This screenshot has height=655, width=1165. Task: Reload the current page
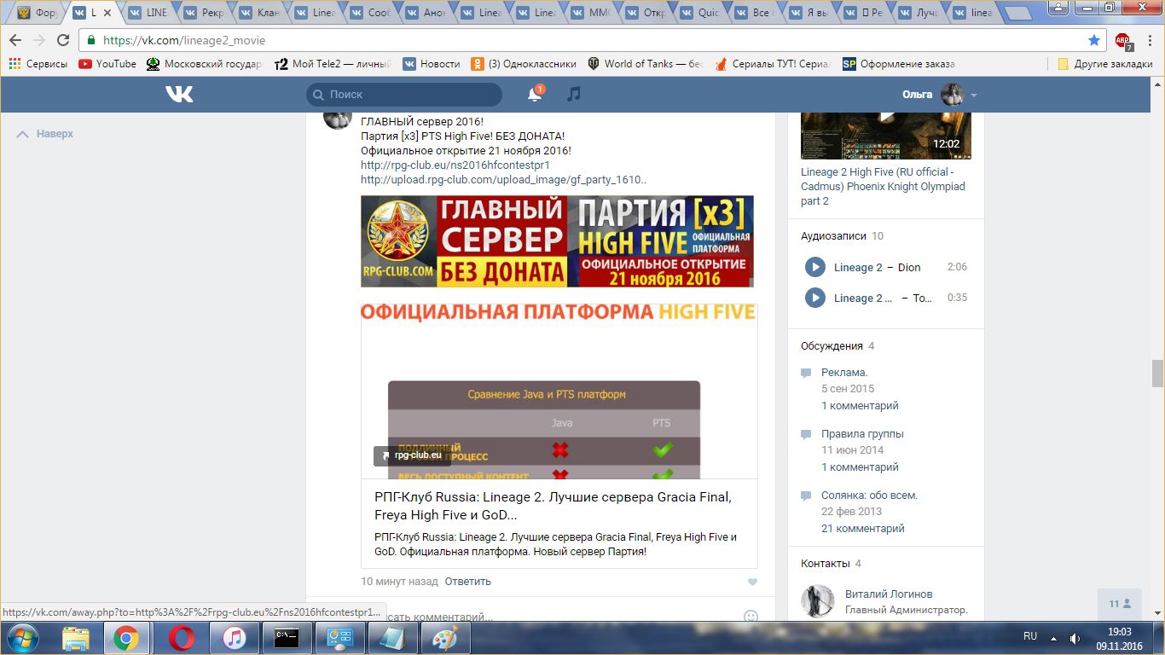click(x=63, y=40)
